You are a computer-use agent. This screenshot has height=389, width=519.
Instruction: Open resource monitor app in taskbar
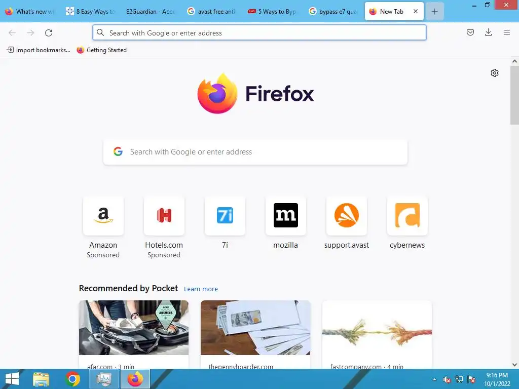(x=103, y=379)
